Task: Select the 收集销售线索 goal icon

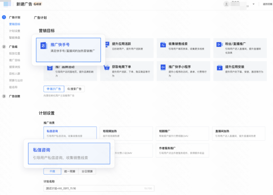Action: (163, 45)
